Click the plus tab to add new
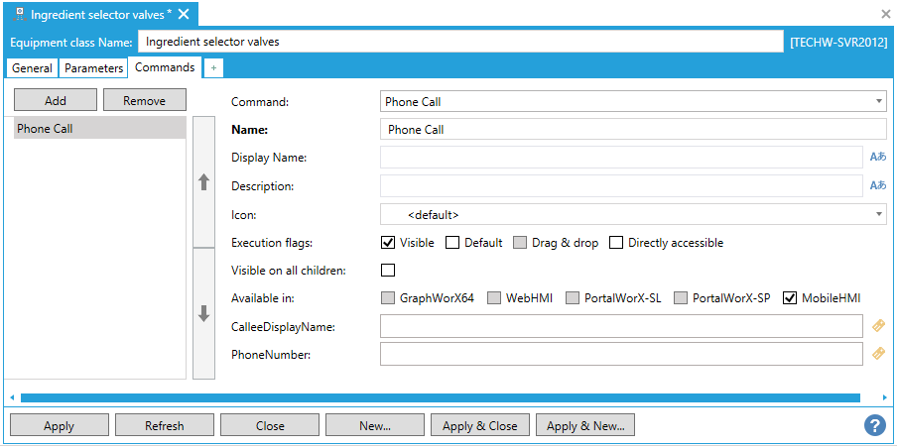Screen dimensions: 897x448 pyautogui.click(x=214, y=68)
